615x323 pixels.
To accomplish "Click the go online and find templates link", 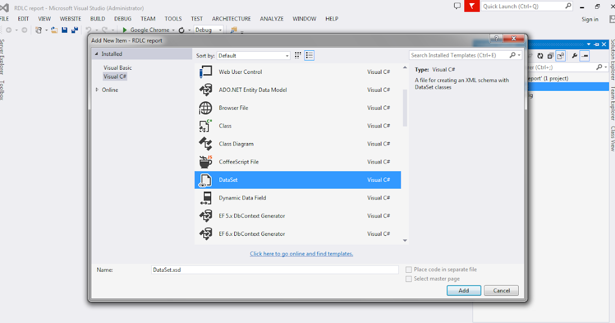I will [x=301, y=254].
